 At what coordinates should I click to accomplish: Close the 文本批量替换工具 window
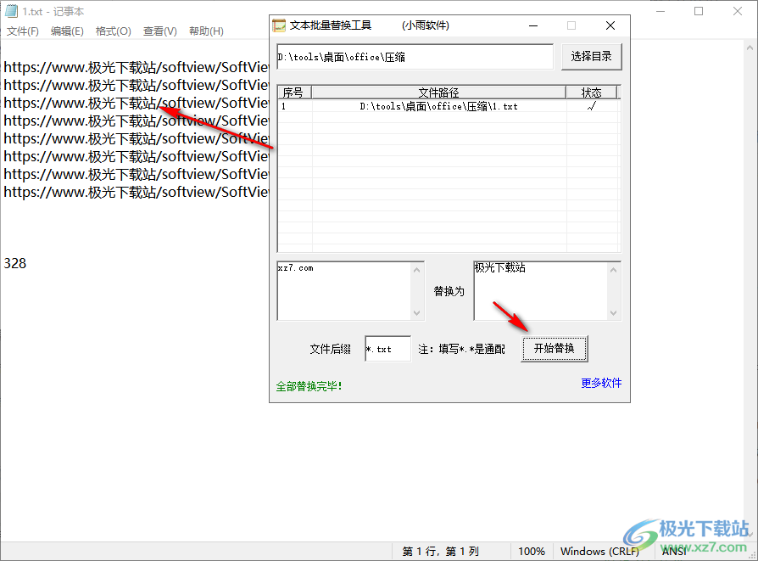click(x=610, y=25)
